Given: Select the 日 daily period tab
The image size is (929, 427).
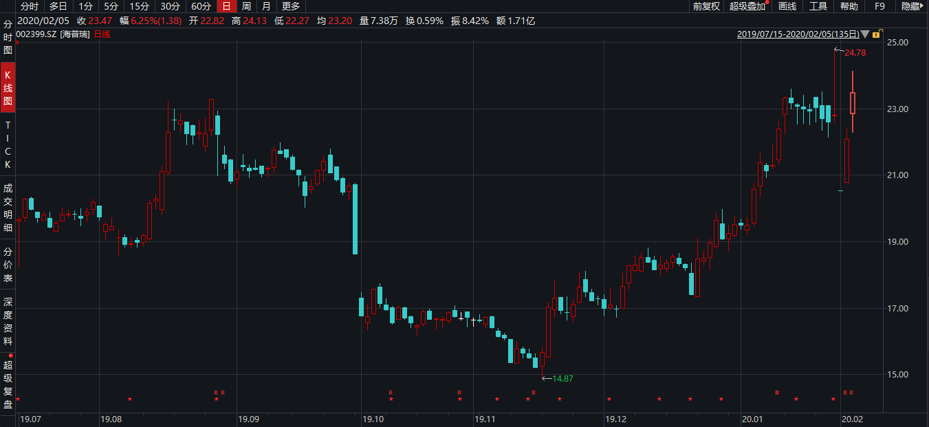Looking at the screenshot, I should coord(226,6).
